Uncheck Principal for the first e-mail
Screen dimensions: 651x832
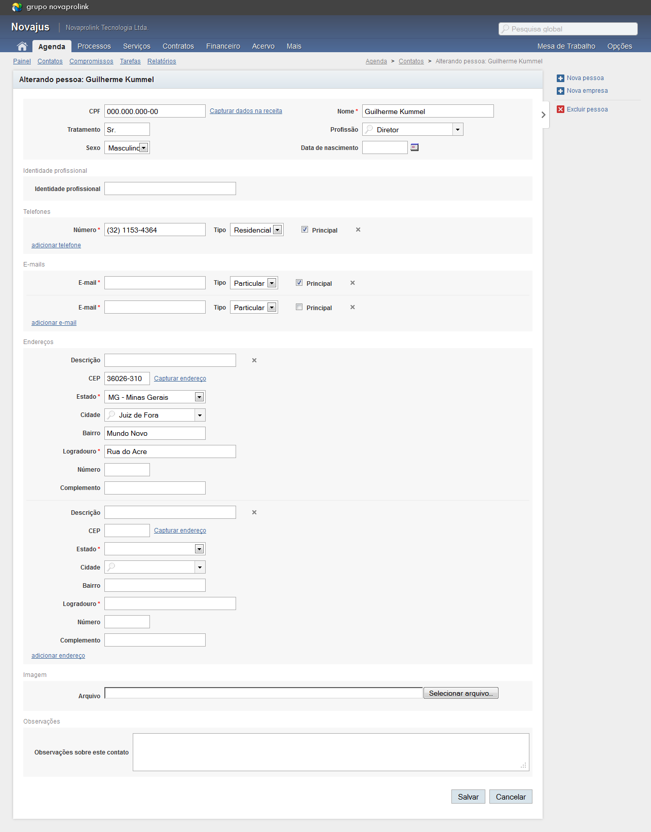[x=299, y=282]
